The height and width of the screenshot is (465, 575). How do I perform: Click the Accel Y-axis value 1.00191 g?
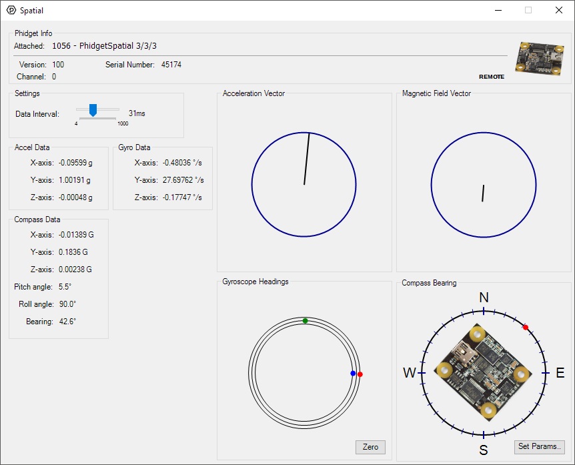[75, 180]
